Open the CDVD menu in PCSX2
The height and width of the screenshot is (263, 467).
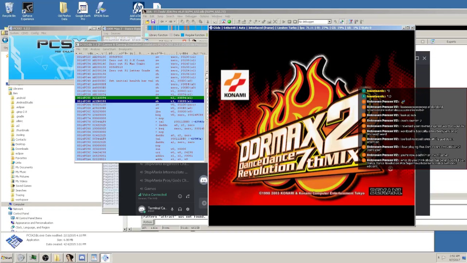[25, 33]
